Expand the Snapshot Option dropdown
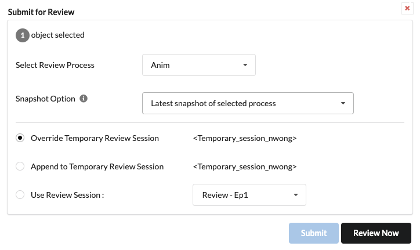Viewport: 420px width, 250px height. (248, 103)
